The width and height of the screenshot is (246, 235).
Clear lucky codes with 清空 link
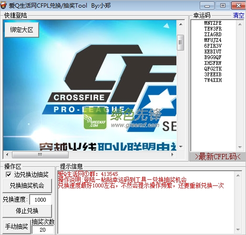coord(238,15)
